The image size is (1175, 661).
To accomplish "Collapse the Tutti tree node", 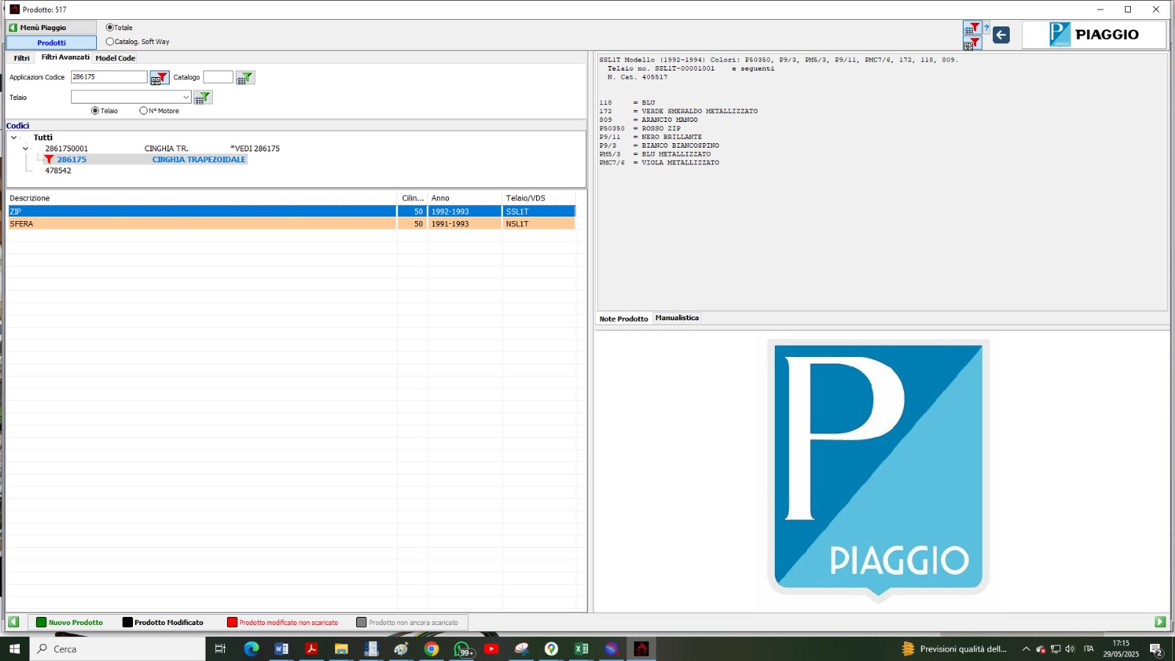I will (14, 137).
